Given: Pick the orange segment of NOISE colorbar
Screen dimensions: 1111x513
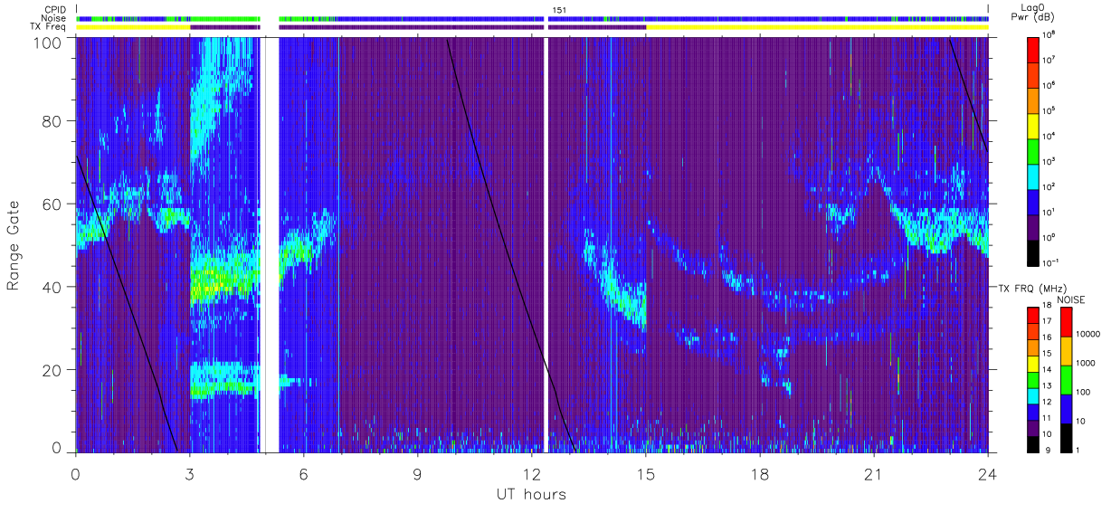Looking at the screenshot, I should click(1067, 351).
